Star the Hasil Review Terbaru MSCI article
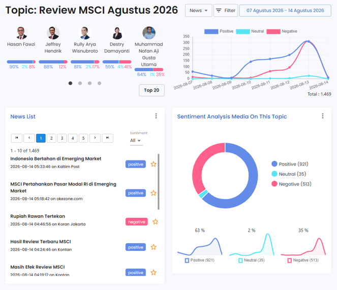Viewport: 337px width, 290px height. [153, 247]
